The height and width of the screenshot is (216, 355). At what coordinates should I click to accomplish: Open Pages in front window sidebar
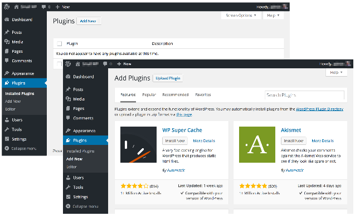click(x=75, y=108)
